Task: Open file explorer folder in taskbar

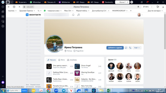Action: point(101,91)
